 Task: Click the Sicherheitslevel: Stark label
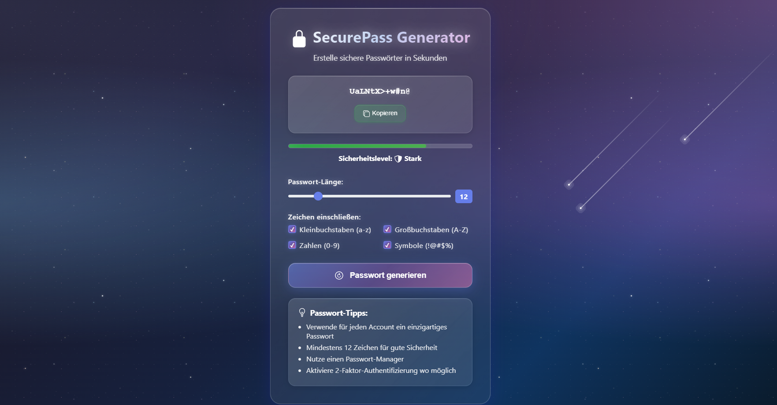coord(380,158)
